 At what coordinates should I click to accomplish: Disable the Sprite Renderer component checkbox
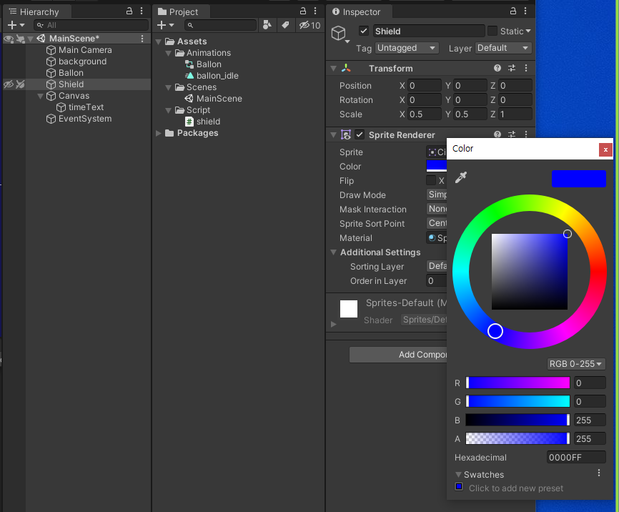pyautogui.click(x=360, y=134)
